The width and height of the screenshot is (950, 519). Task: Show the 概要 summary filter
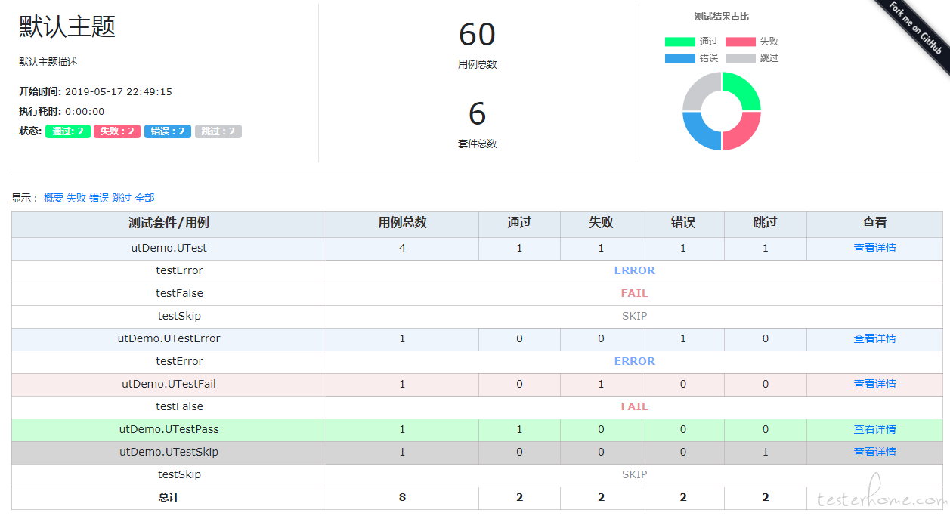coord(54,198)
